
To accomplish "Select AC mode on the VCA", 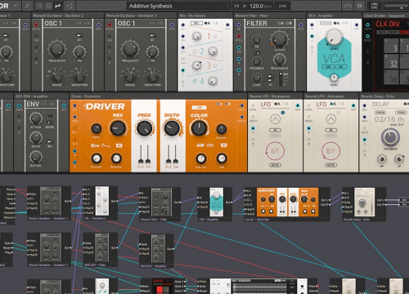I will [341, 67].
